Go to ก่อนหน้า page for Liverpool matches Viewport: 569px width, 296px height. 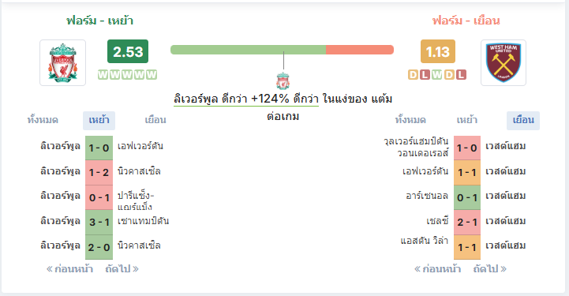pos(69,269)
